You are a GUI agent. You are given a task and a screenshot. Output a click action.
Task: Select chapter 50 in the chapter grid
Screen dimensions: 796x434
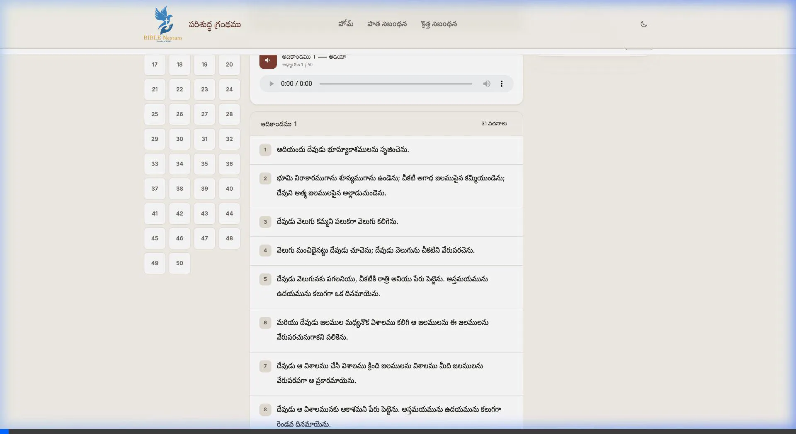180,263
